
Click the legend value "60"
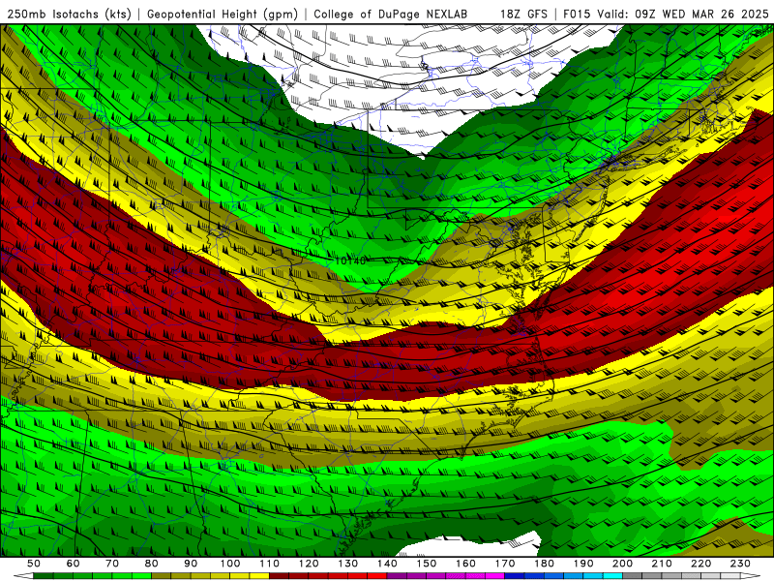click(x=74, y=564)
